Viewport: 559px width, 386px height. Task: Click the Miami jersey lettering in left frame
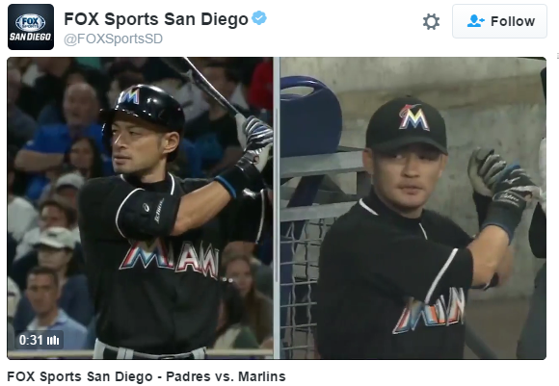pos(170,258)
